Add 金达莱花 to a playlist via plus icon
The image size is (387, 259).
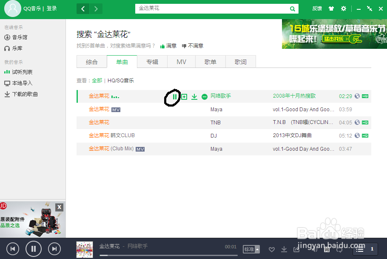coord(185,96)
